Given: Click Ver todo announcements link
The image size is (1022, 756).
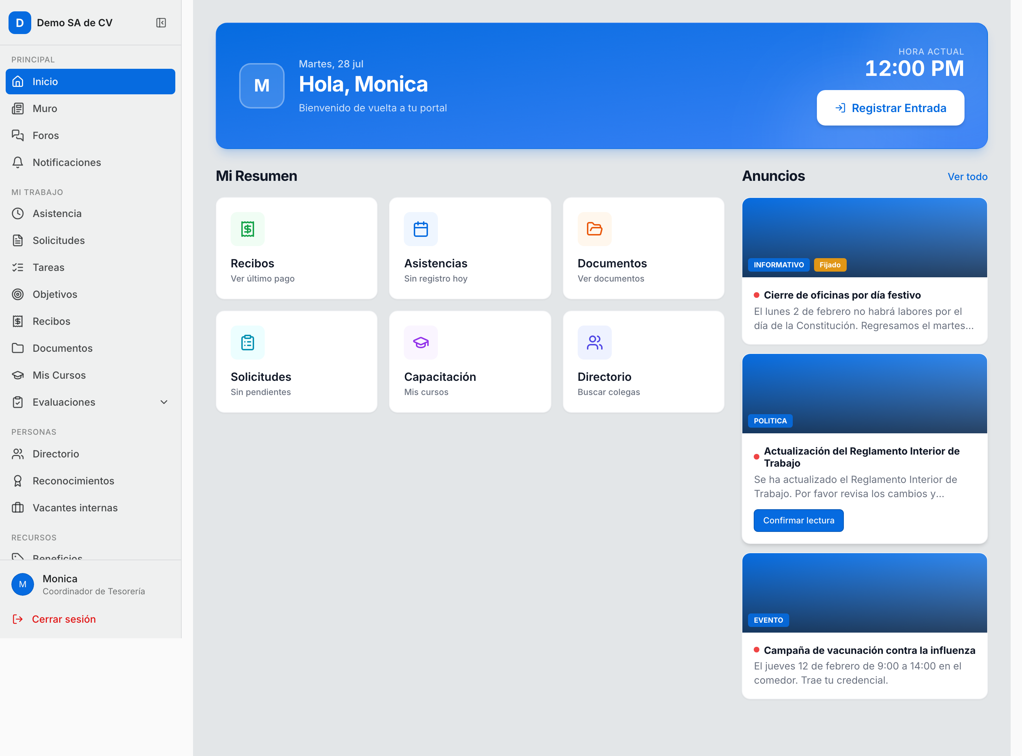Looking at the screenshot, I should click(x=967, y=177).
